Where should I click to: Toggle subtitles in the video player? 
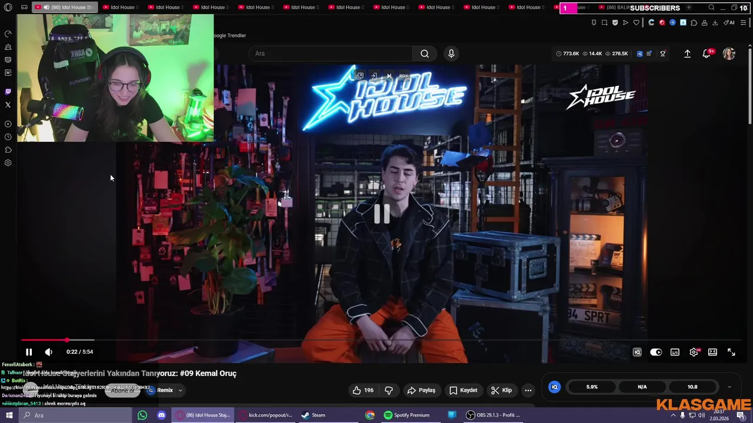point(675,352)
